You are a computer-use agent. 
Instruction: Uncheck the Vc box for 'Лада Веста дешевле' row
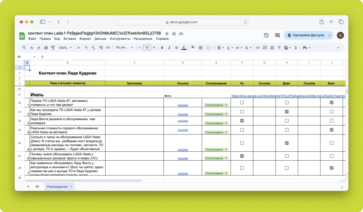(242, 121)
